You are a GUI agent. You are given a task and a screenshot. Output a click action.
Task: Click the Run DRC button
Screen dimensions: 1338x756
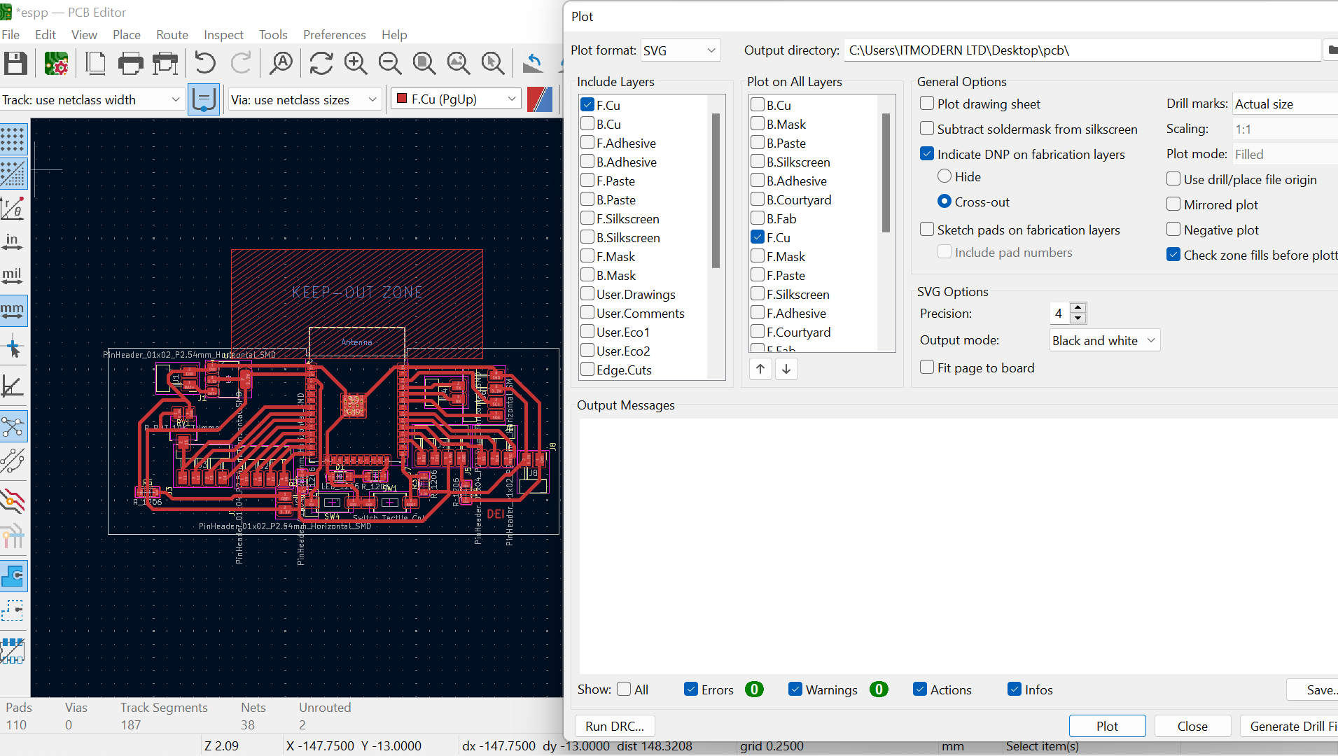(x=615, y=726)
